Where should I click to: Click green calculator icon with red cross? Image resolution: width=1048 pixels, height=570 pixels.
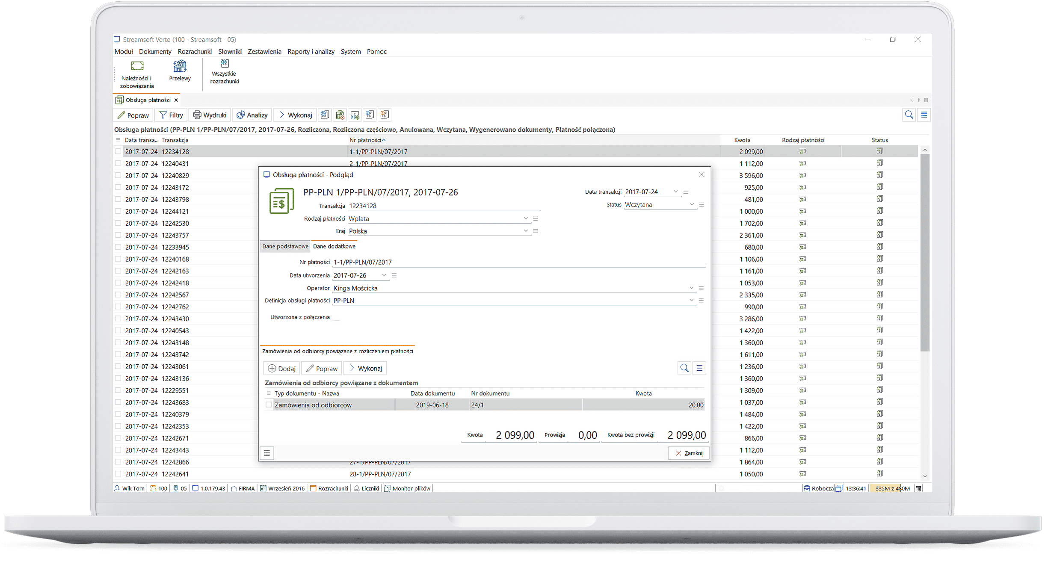[x=340, y=115]
